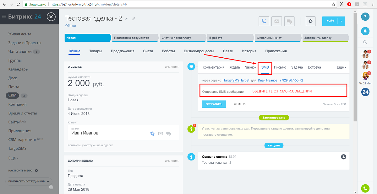Click the blue info icon by Создана сделка
Viewport: 377px width, 194px height.
pyautogui.click(x=191, y=157)
